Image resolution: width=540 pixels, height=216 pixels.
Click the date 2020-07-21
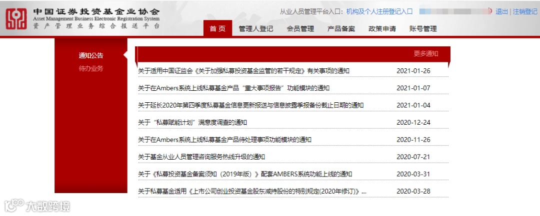[413, 157]
